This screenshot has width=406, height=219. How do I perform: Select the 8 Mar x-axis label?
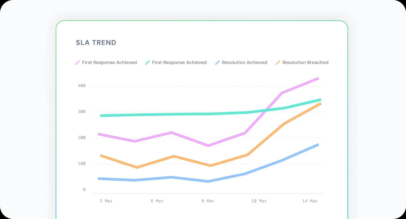click(x=208, y=201)
